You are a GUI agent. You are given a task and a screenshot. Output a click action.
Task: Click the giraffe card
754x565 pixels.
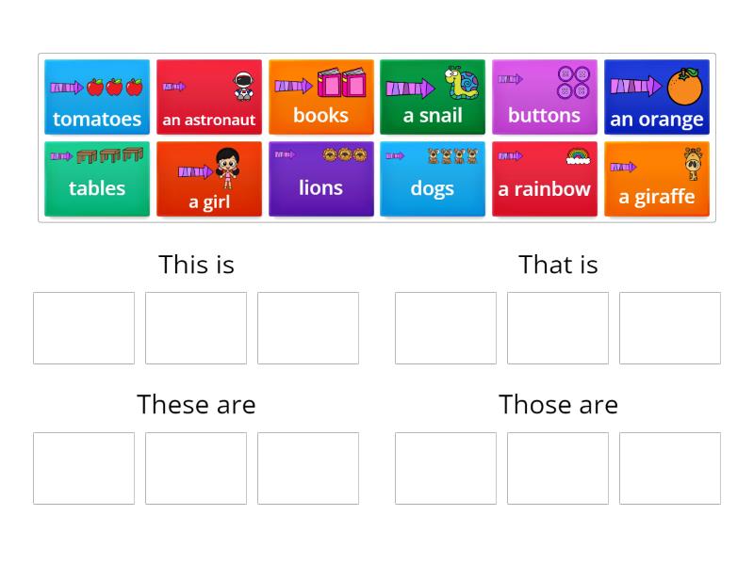[x=657, y=178]
